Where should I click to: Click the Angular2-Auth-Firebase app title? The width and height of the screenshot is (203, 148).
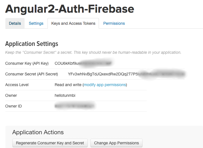point(70,9)
